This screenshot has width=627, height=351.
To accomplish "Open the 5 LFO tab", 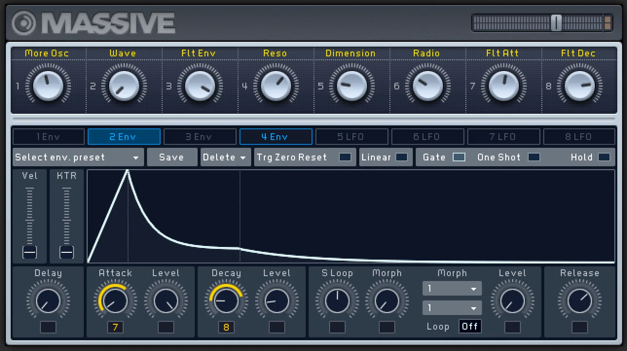I will tap(351, 137).
